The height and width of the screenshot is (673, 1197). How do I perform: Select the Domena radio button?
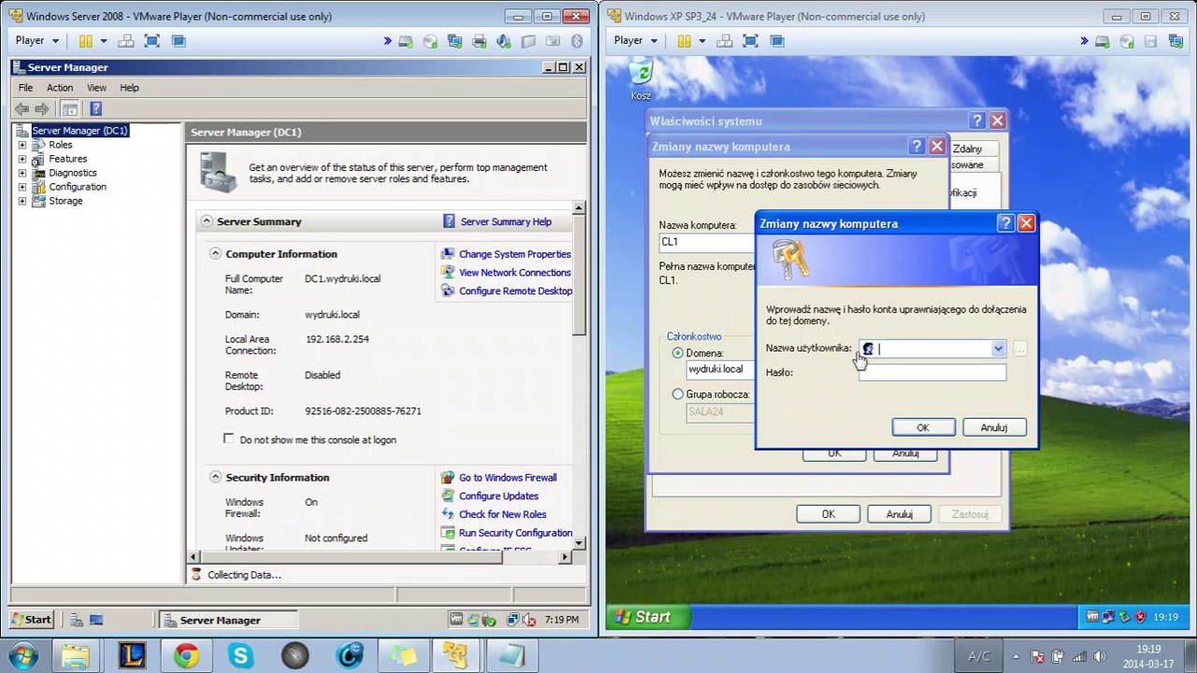(x=678, y=353)
